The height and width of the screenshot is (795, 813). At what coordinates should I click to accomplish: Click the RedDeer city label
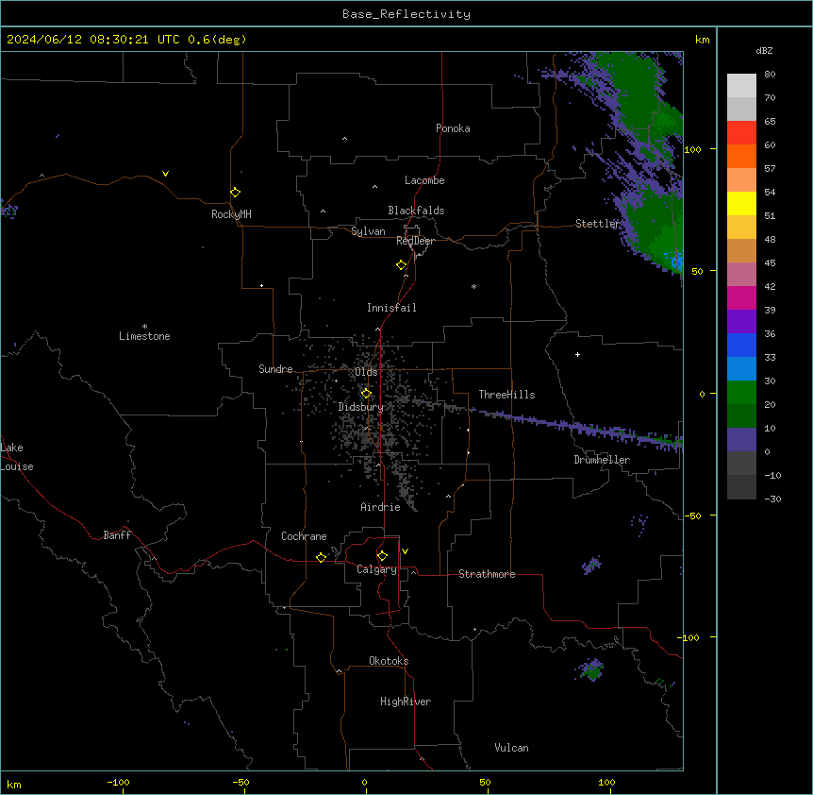click(415, 241)
